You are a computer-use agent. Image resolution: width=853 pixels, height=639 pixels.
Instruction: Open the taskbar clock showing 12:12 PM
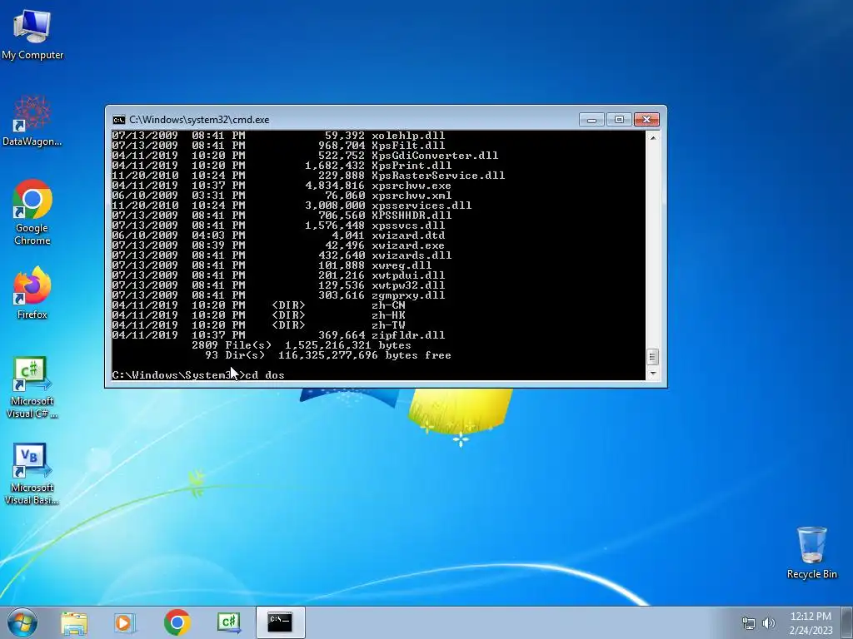tap(811, 623)
